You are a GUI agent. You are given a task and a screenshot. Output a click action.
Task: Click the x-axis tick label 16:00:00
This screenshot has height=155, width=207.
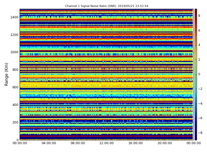(136, 143)
